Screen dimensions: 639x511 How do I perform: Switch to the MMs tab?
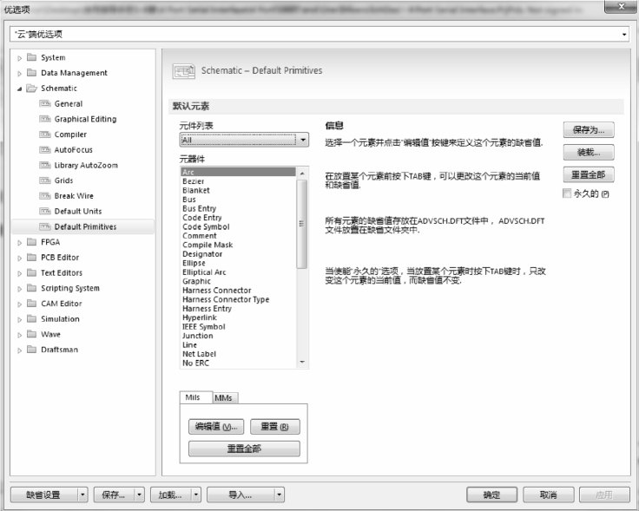point(223,397)
